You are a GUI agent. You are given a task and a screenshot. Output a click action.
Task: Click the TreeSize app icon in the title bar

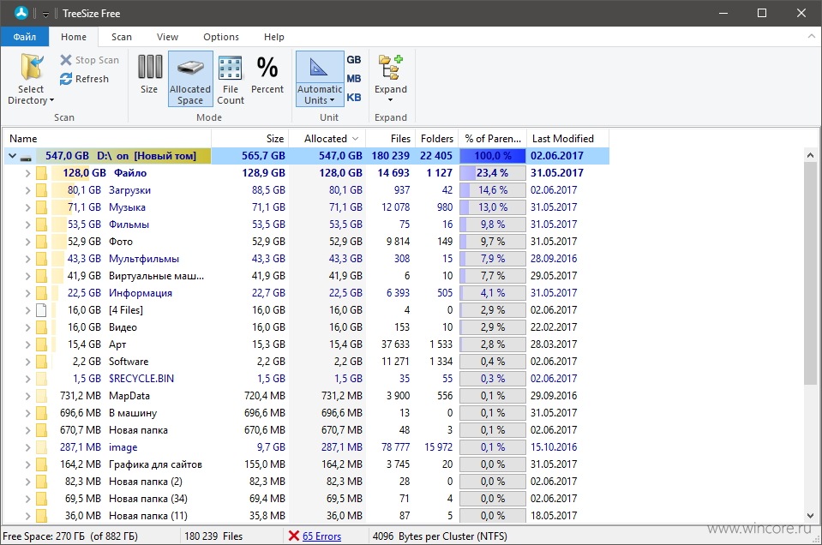(21, 13)
